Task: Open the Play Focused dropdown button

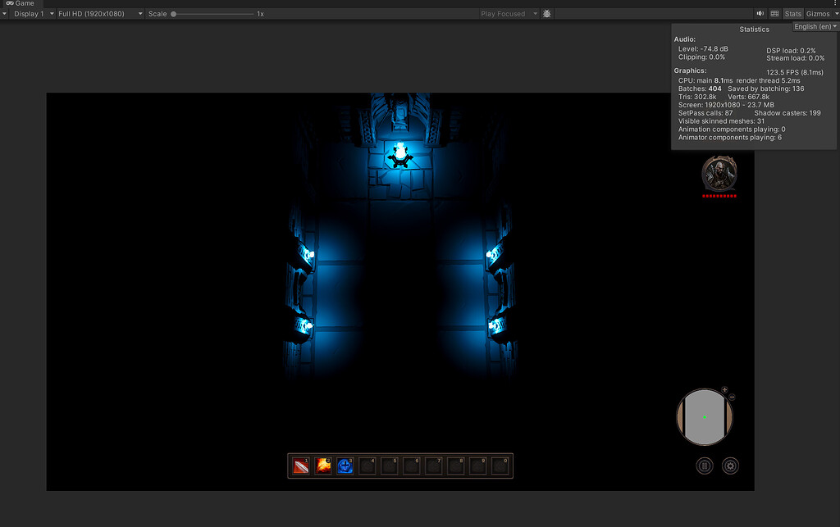Action: 508,13
